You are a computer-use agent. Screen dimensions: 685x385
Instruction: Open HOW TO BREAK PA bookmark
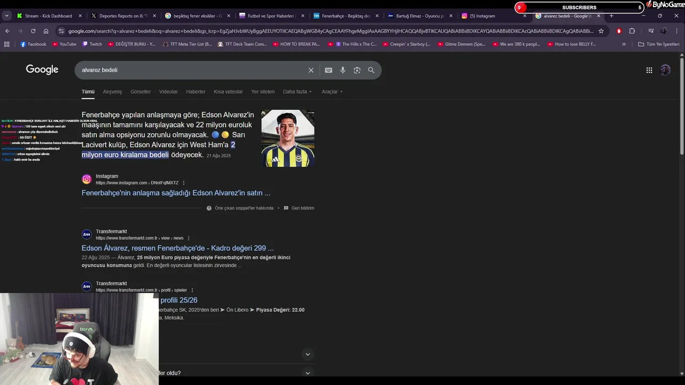296,44
